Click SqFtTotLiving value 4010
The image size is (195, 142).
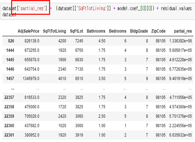click(x=62, y=79)
